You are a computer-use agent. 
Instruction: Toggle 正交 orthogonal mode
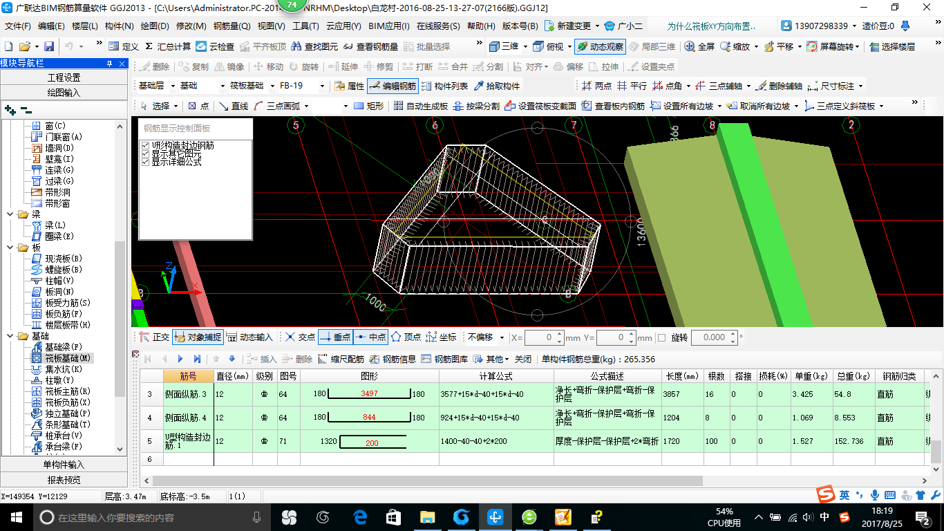point(154,337)
